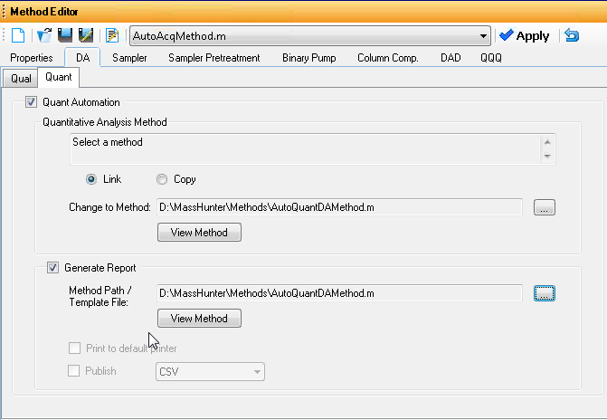The width and height of the screenshot is (607, 420).
Task: Select the Copy radio button
Action: [162, 179]
